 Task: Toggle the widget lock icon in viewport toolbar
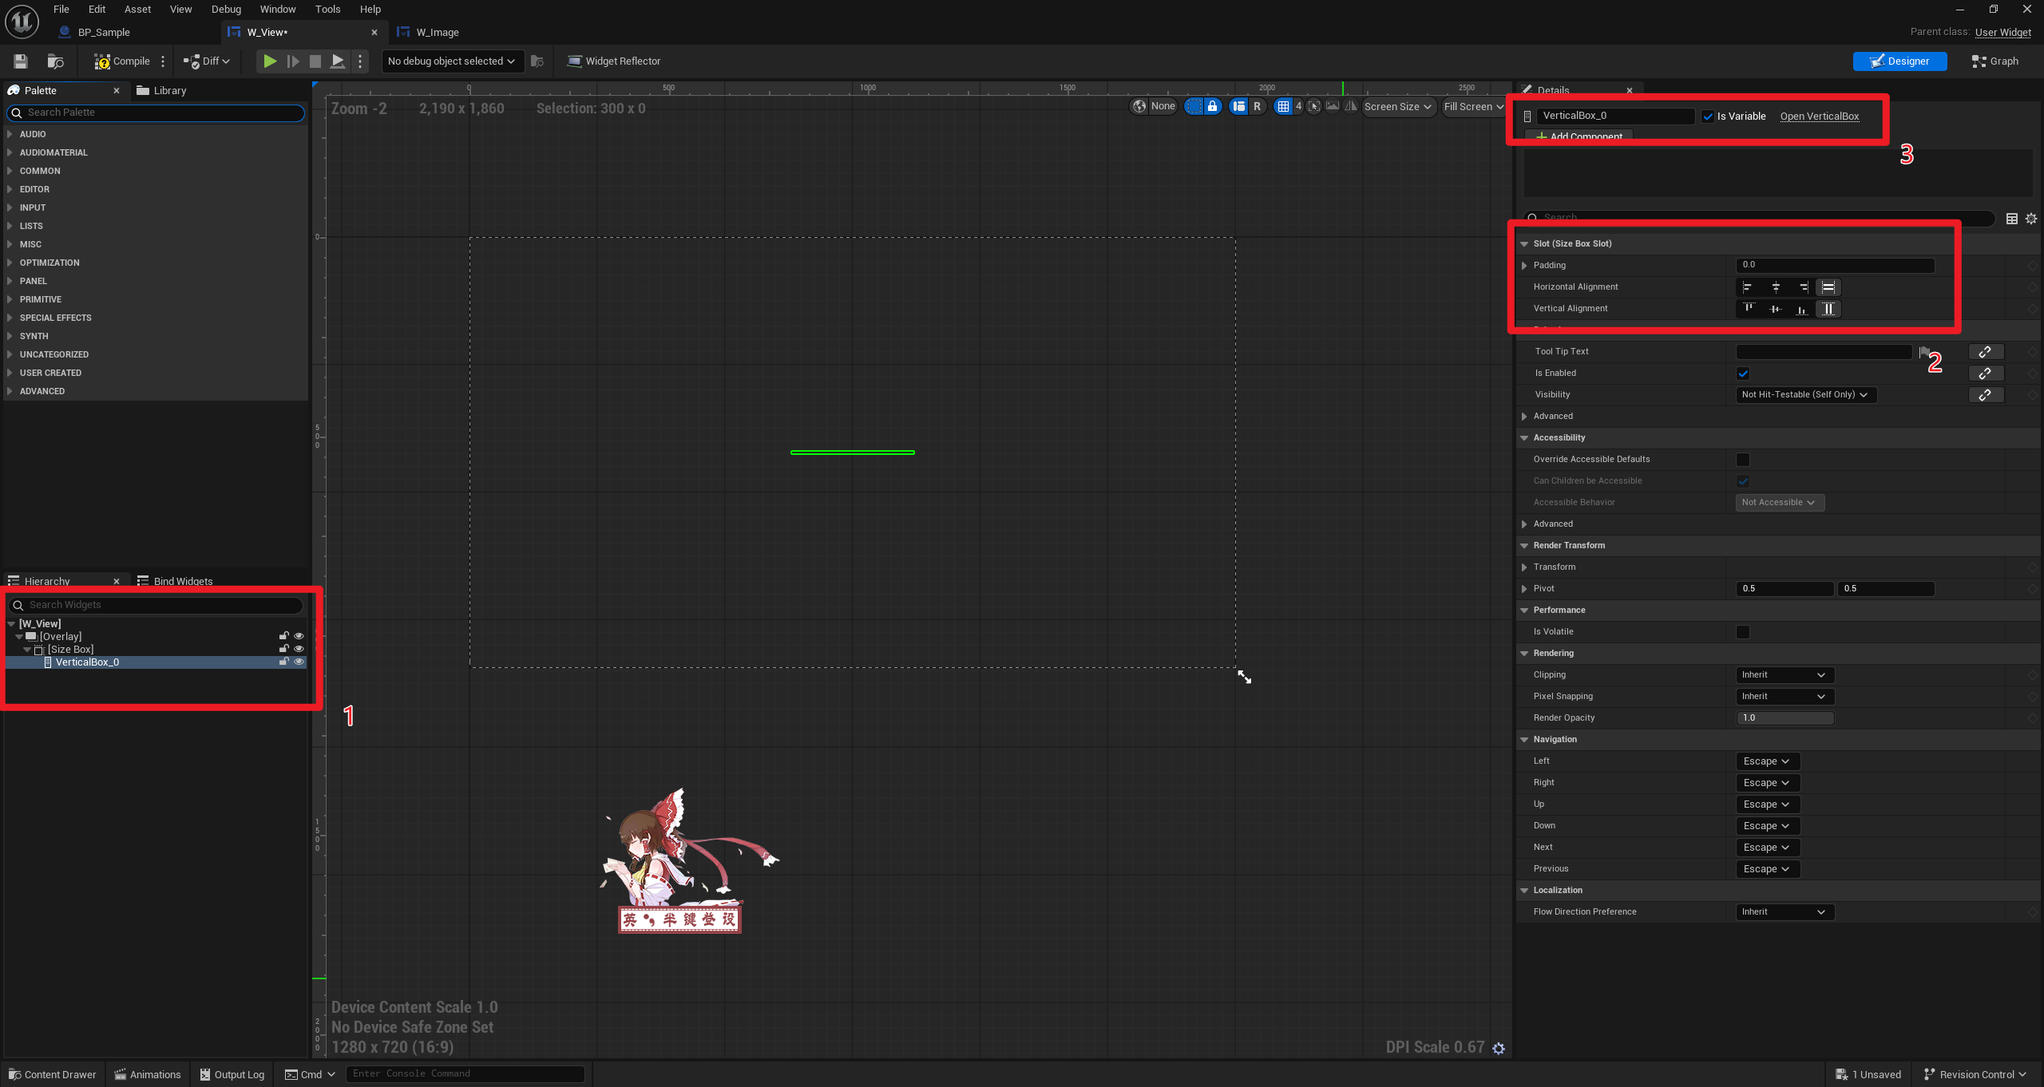[1212, 106]
